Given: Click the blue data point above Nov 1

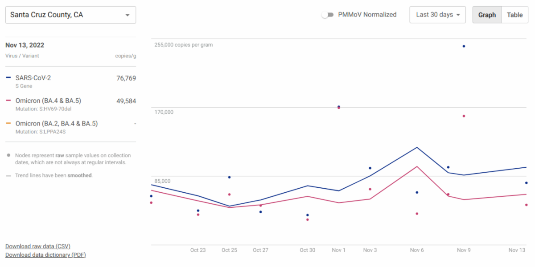Looking at the screenshot, I should click(x=339, y=106).
